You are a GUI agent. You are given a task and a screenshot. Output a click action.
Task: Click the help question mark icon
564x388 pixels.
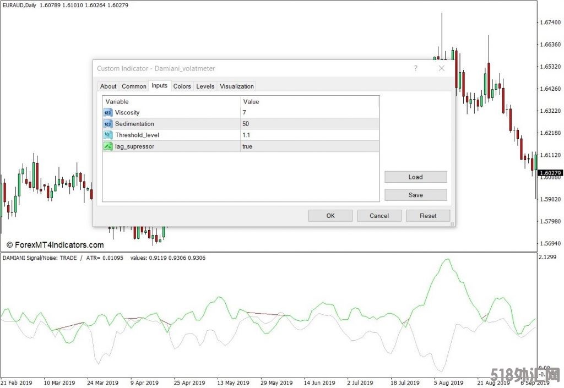point(416,68)
